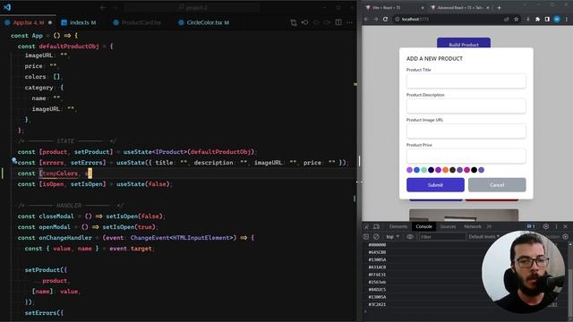
Task: Pick the first purple color circle
Action: click(x=409, y=170)
